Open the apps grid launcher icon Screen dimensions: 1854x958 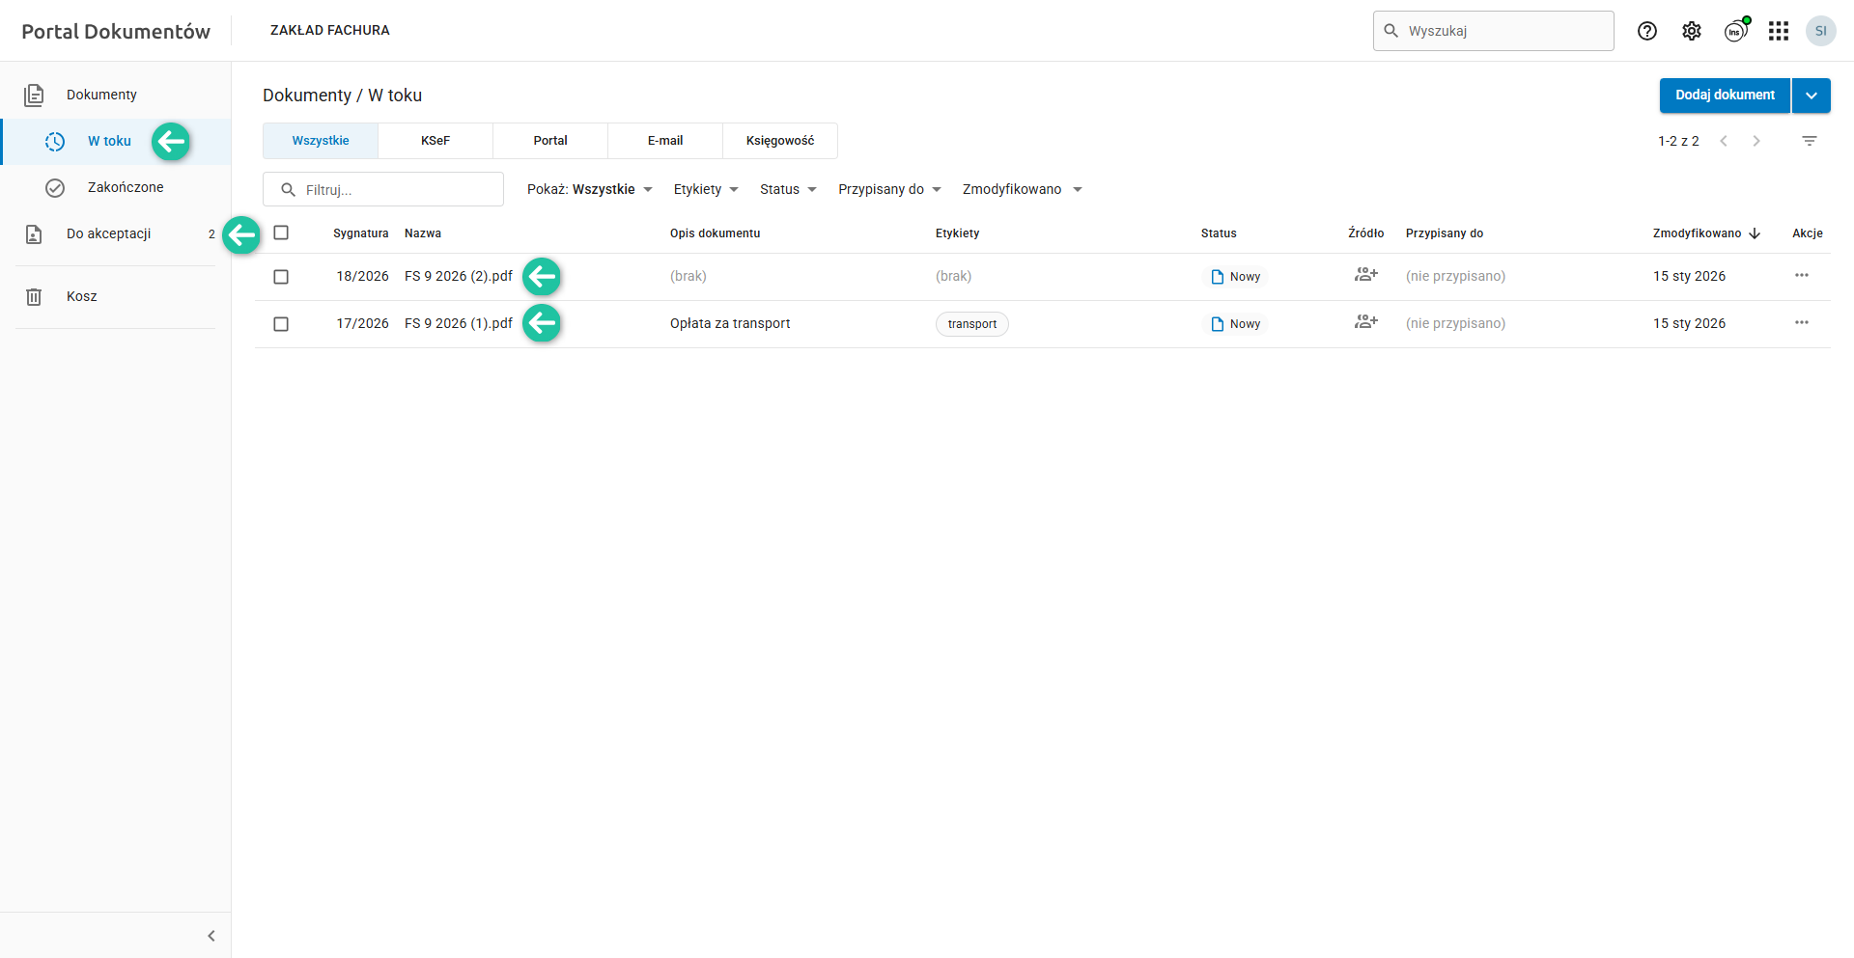pyautogui.click(x=1779, y=31)
